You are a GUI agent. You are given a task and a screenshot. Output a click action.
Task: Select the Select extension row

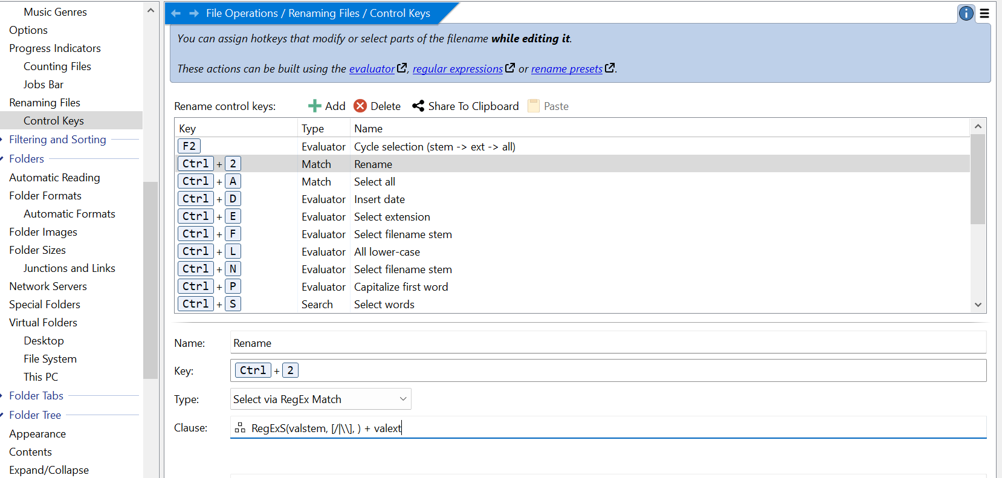(x=572, y=217)
